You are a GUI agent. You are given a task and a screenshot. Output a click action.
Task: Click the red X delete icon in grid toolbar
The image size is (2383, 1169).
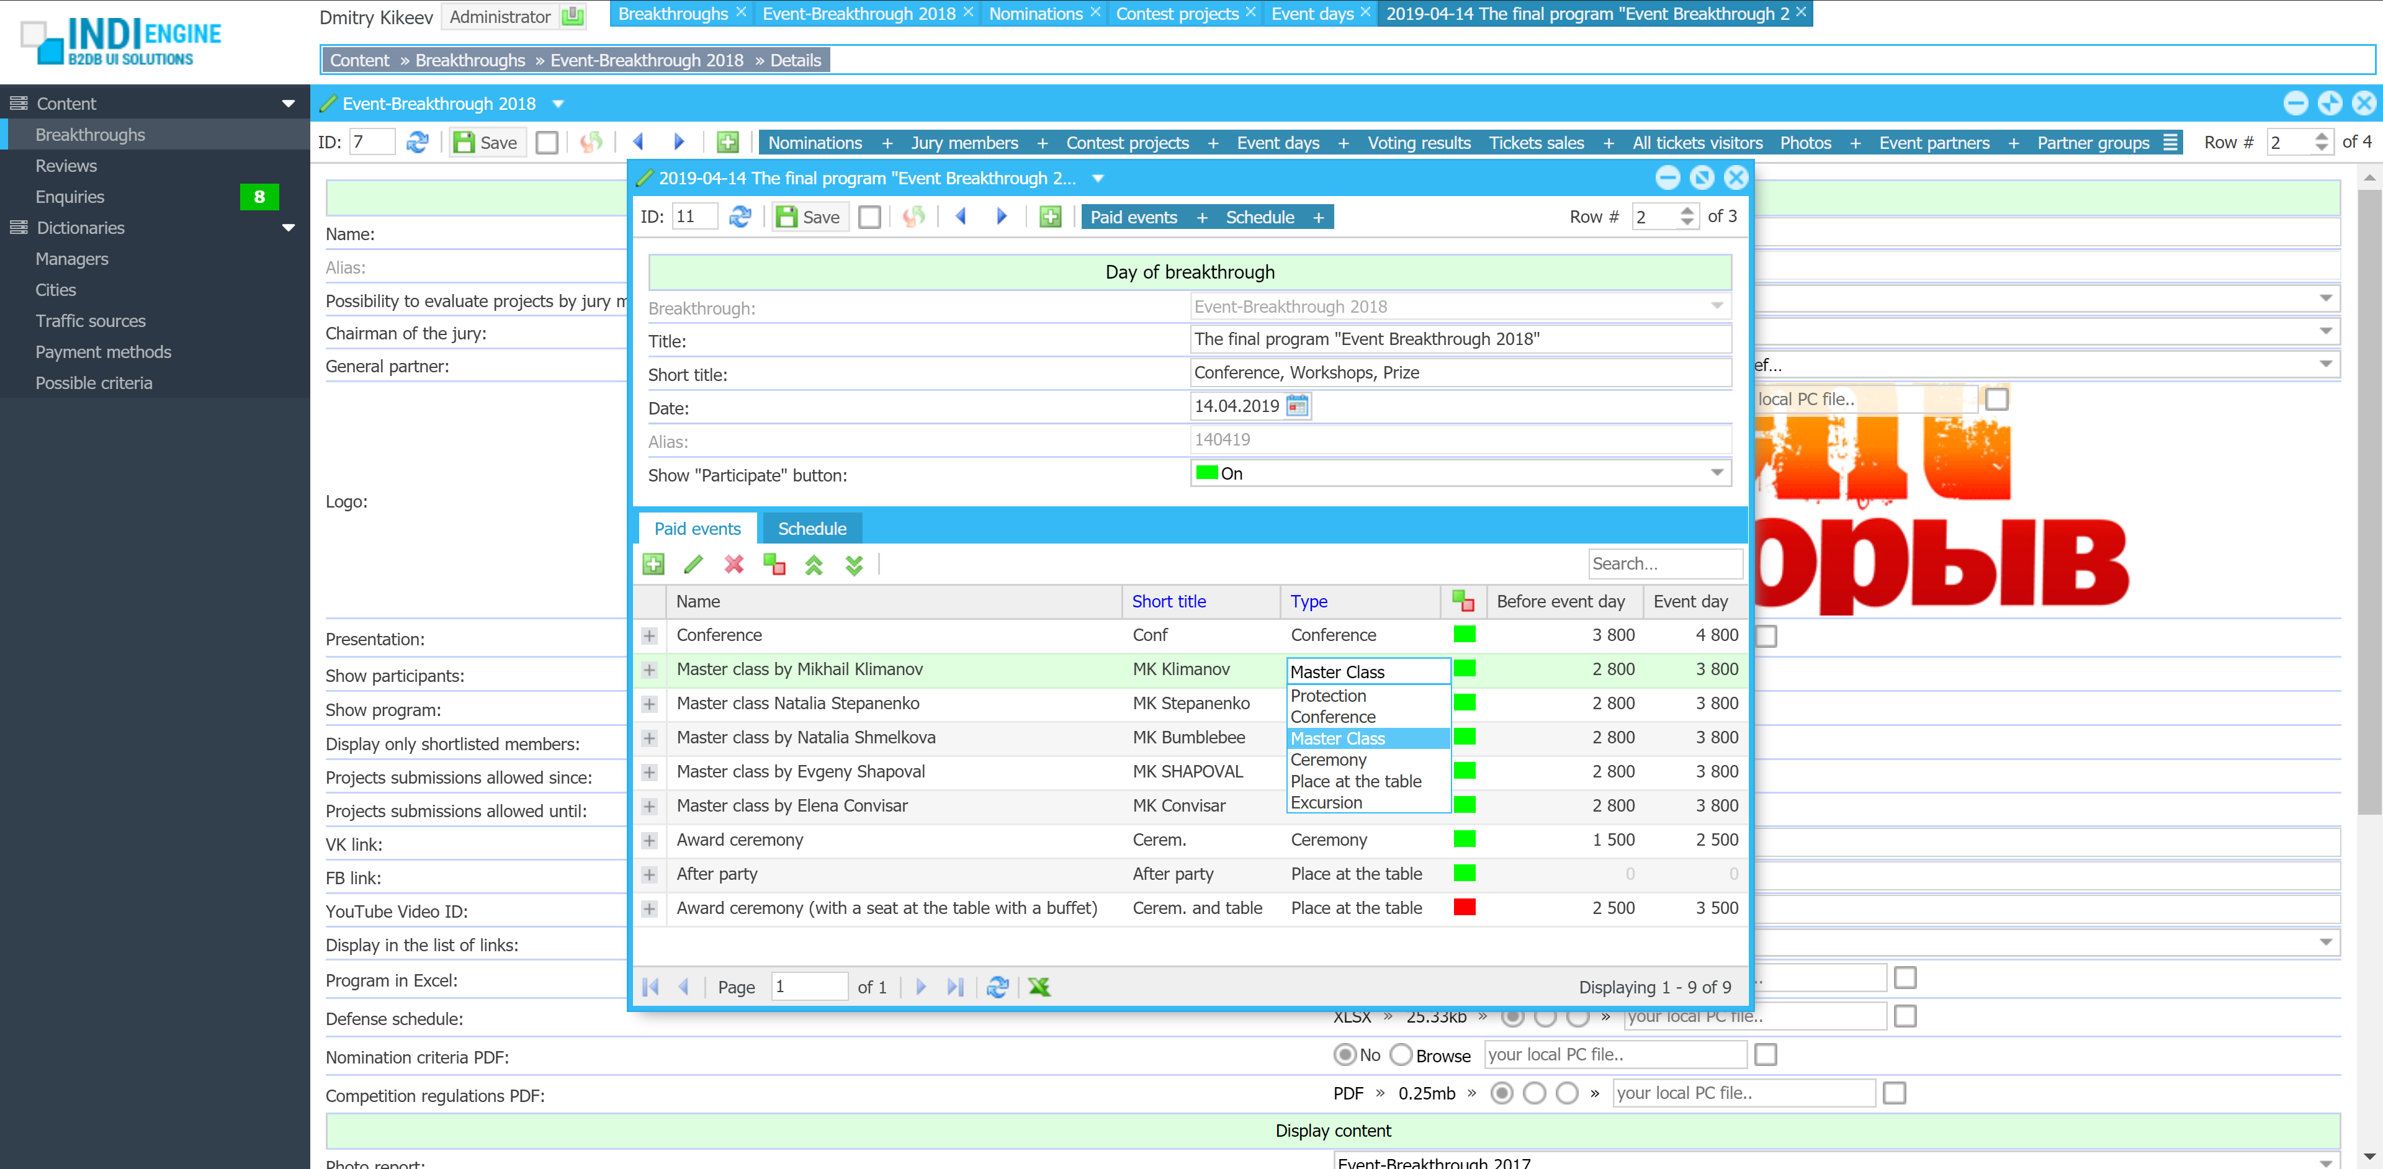734,564
